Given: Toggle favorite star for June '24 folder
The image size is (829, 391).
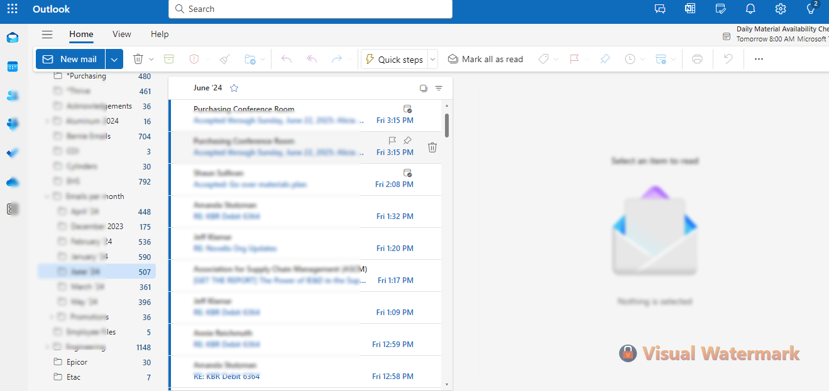Looking at the screenshot, I should (x=234, y=88).
